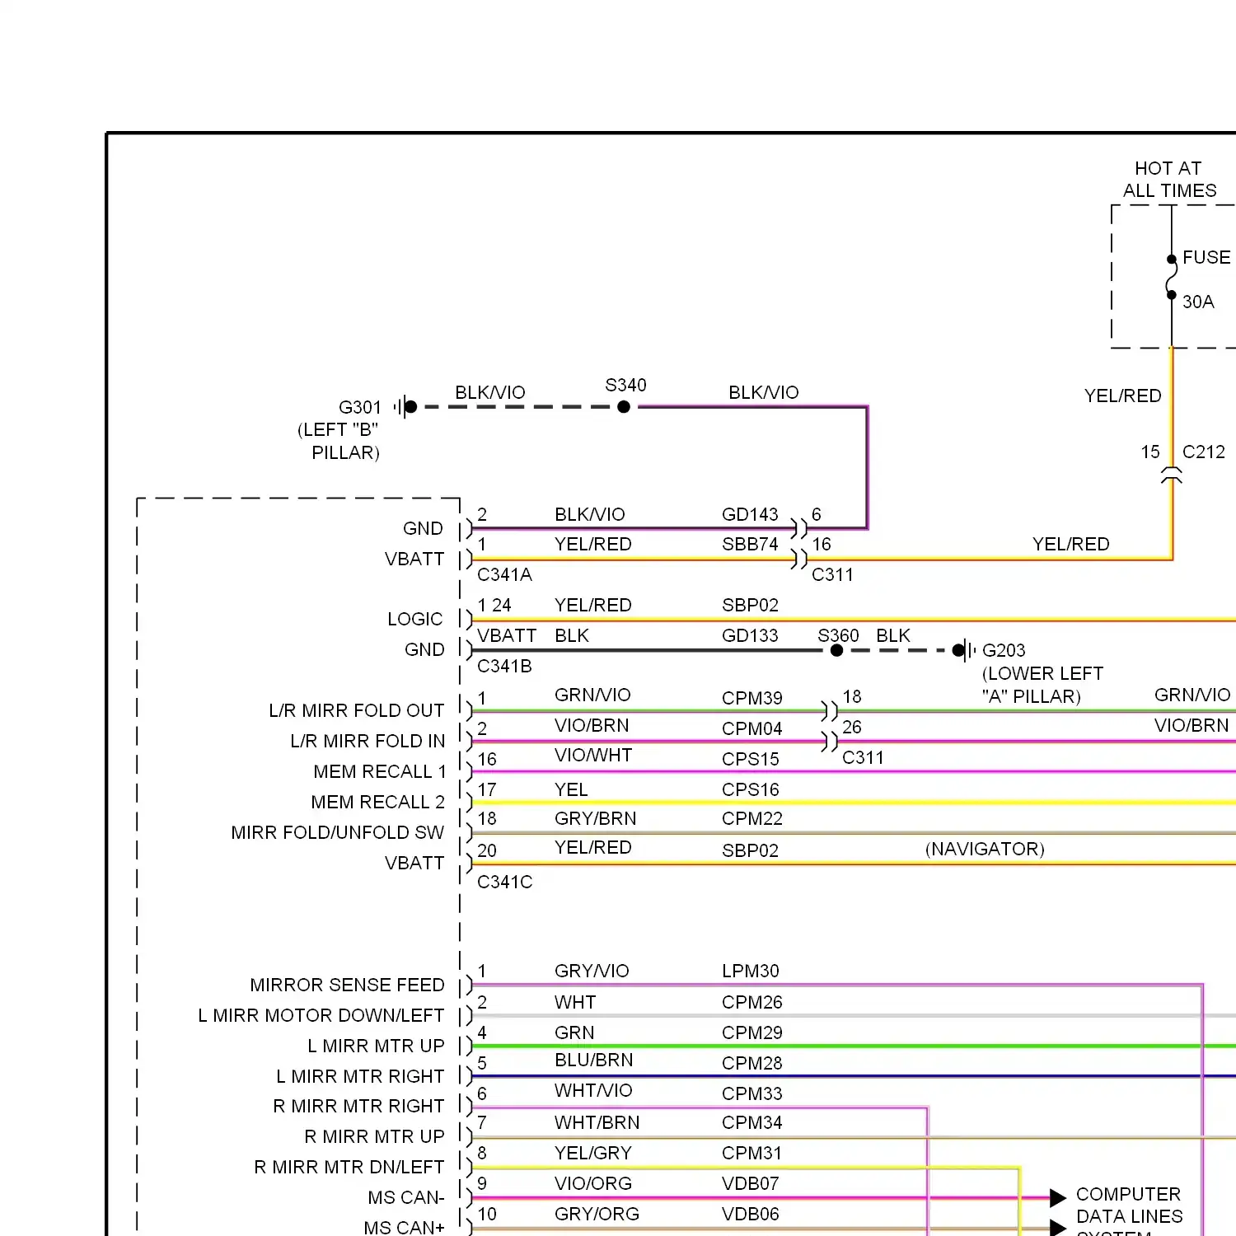
Task: Select wire color "VIO/ORG"
Action: point(592,1183)
